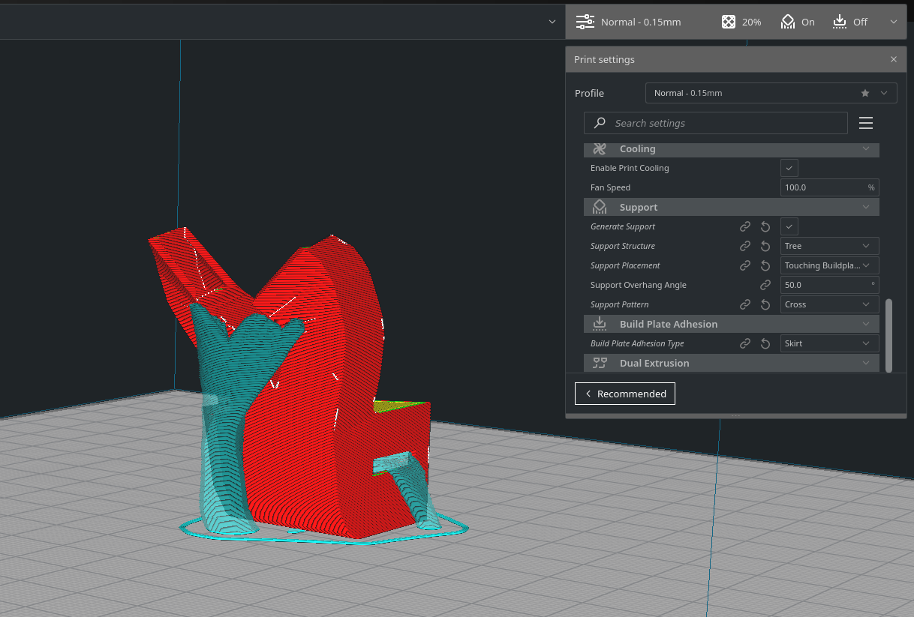Click the infill density dice icon
914x617 pixels.
click(727, 22)
